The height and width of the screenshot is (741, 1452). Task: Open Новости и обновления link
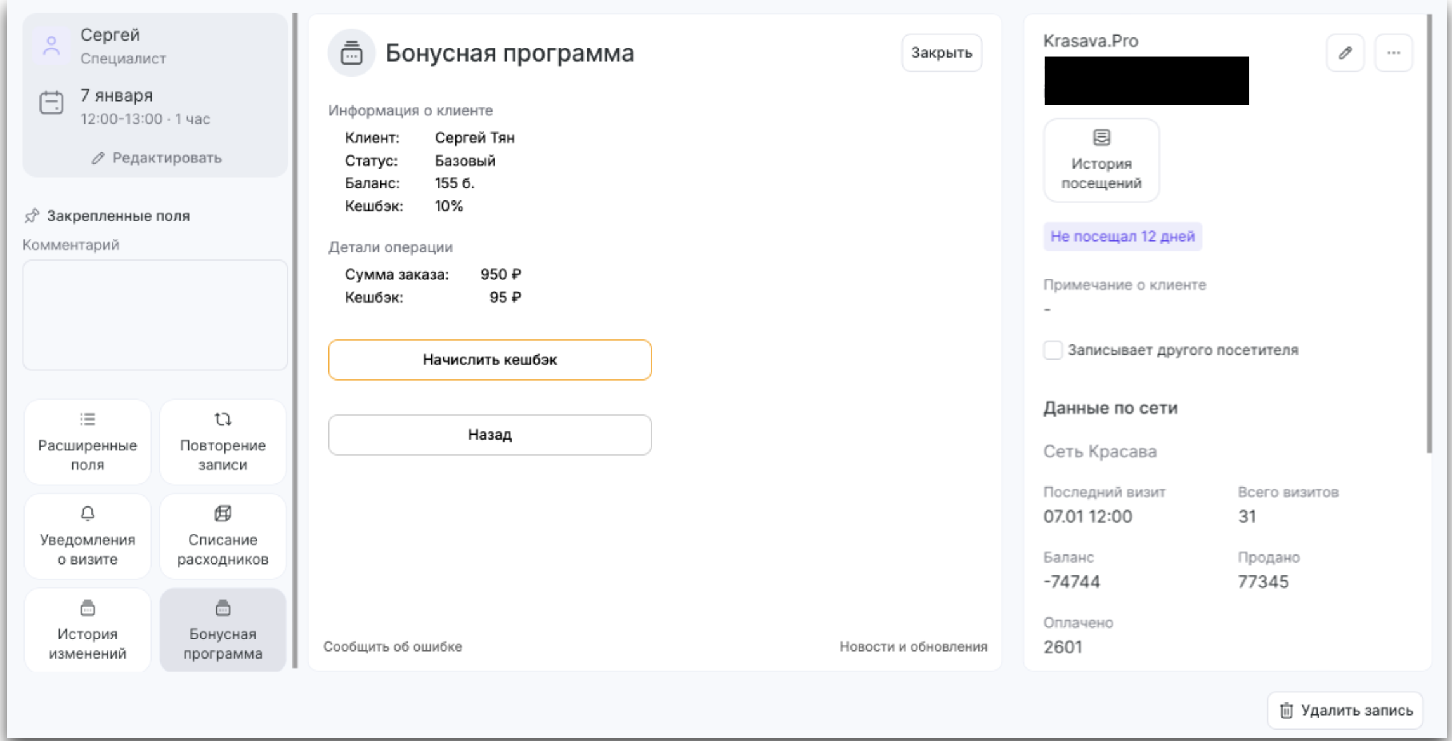tap(913, 646)
